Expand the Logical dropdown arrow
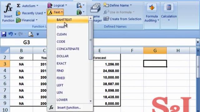The width and height of the screenshot is (200, 112). click(66, 5)
